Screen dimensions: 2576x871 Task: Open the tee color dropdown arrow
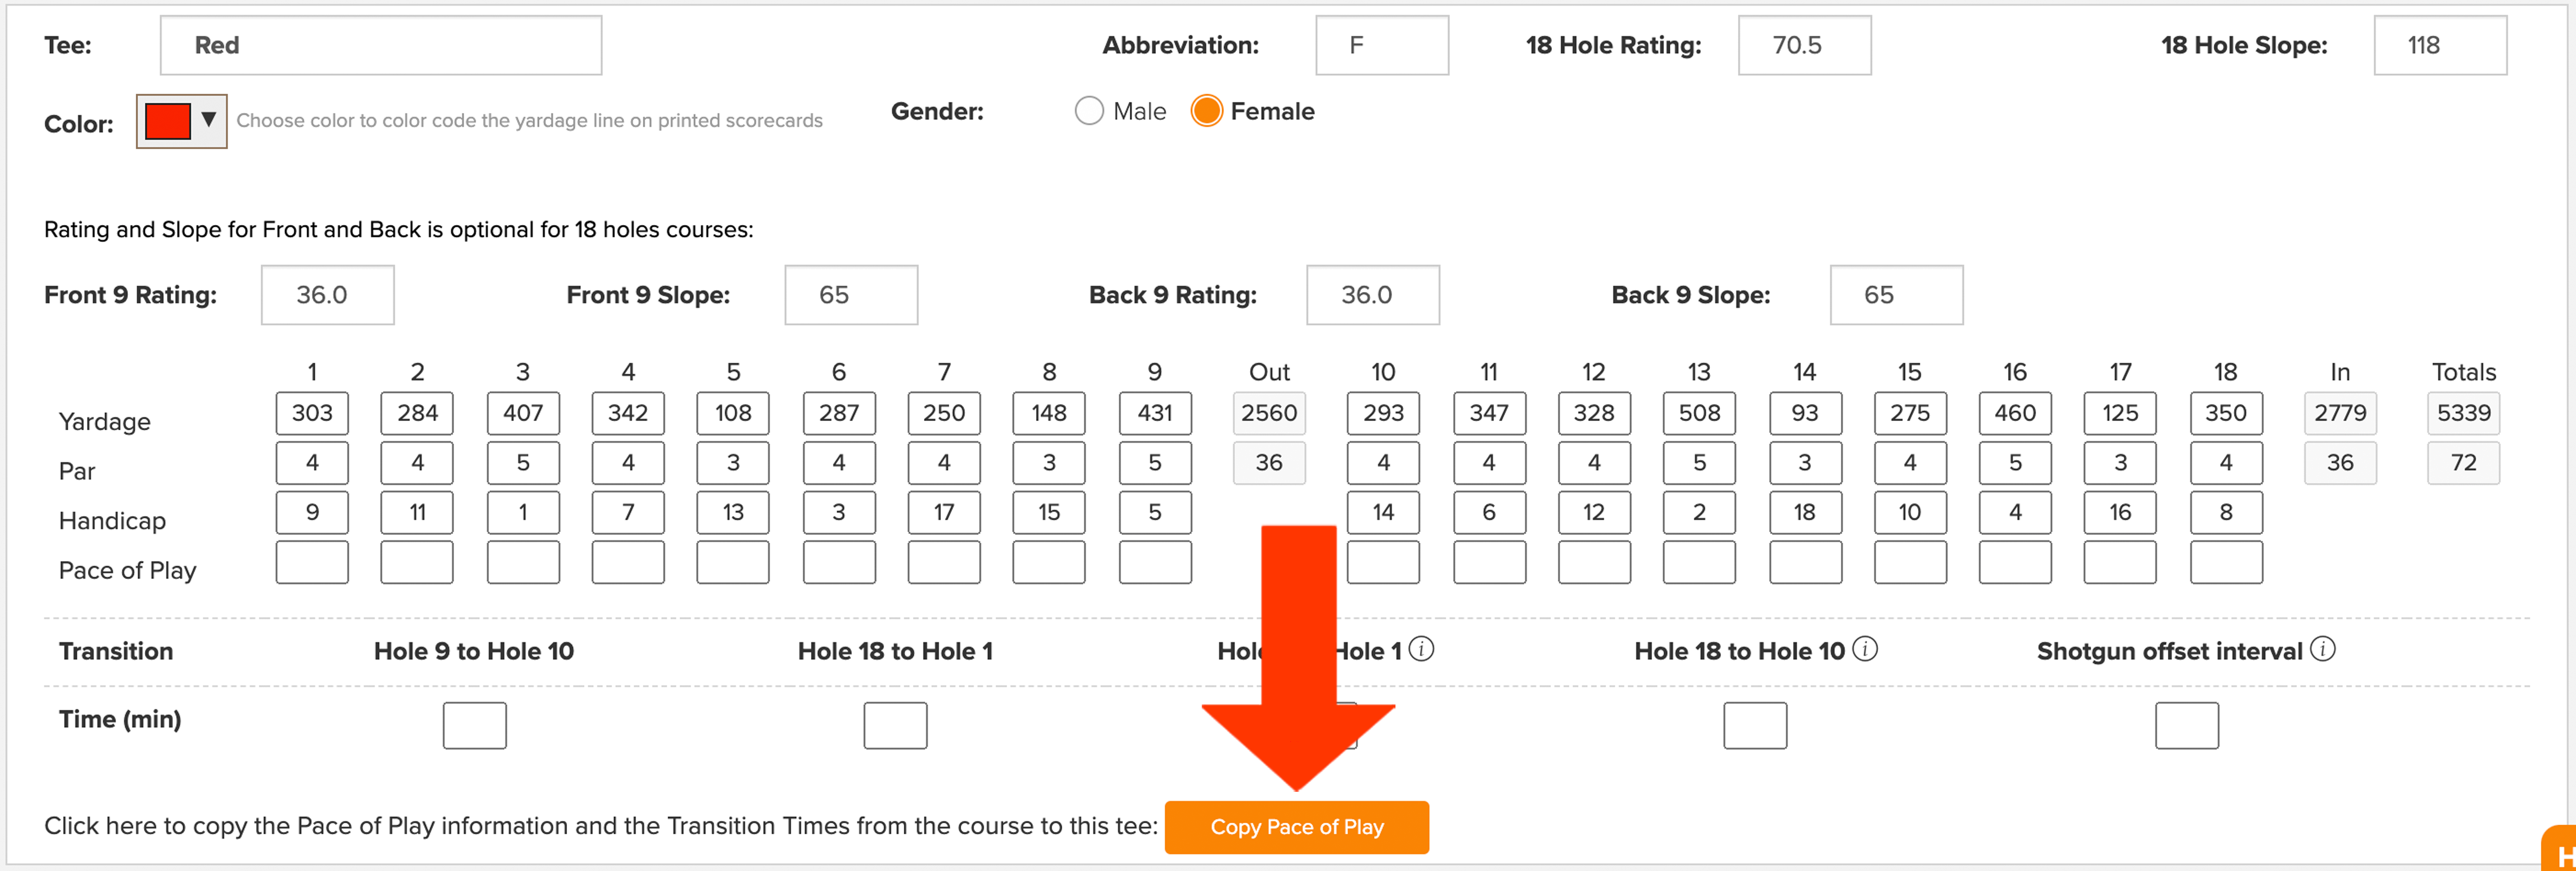(x=208, y=120)
